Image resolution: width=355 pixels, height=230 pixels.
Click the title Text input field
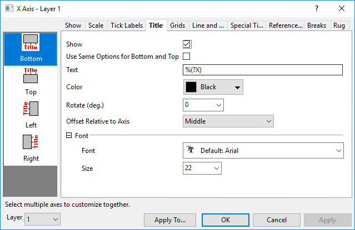pos(263,70)
